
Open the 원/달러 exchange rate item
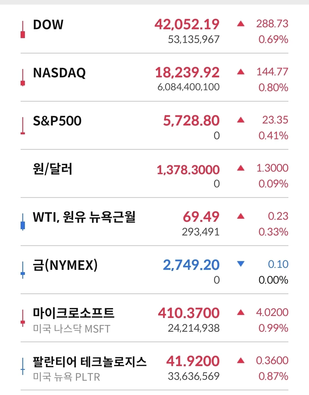154,174
